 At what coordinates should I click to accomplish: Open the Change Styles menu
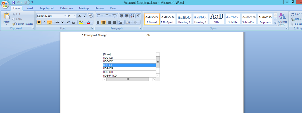pyautogui.click(x=282, y=19)
